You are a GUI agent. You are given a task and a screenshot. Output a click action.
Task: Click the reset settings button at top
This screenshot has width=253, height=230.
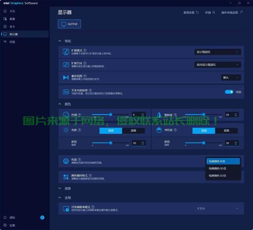point(191,12)
